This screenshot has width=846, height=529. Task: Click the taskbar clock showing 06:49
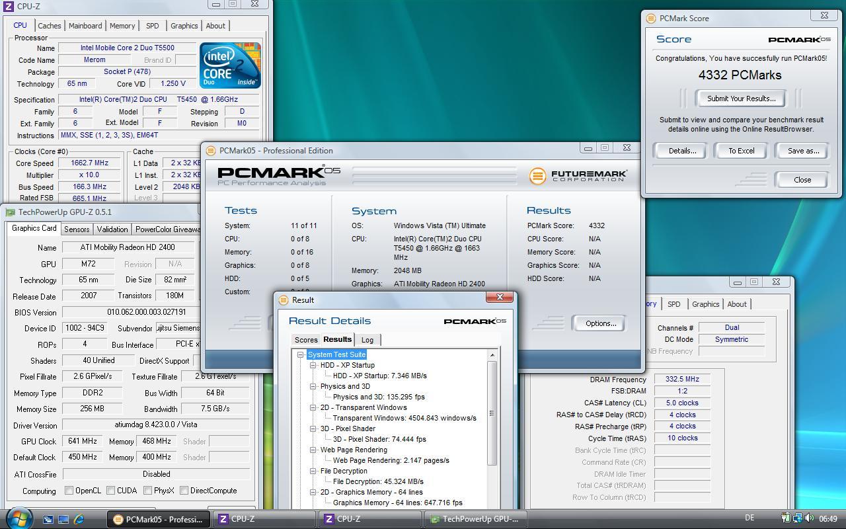(x=827, y=519)
